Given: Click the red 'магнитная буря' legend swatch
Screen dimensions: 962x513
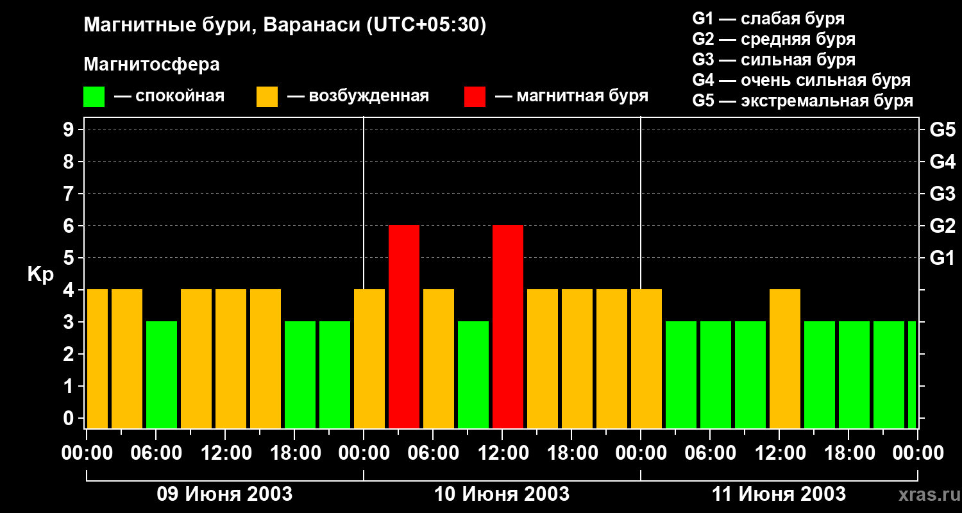Looking at the screenshot, I should coord(475,97).
